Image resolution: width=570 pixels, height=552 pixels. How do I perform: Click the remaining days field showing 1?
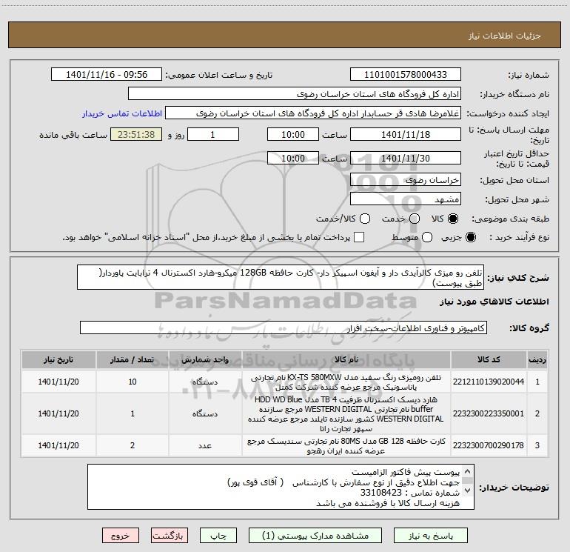click(213, 134)
